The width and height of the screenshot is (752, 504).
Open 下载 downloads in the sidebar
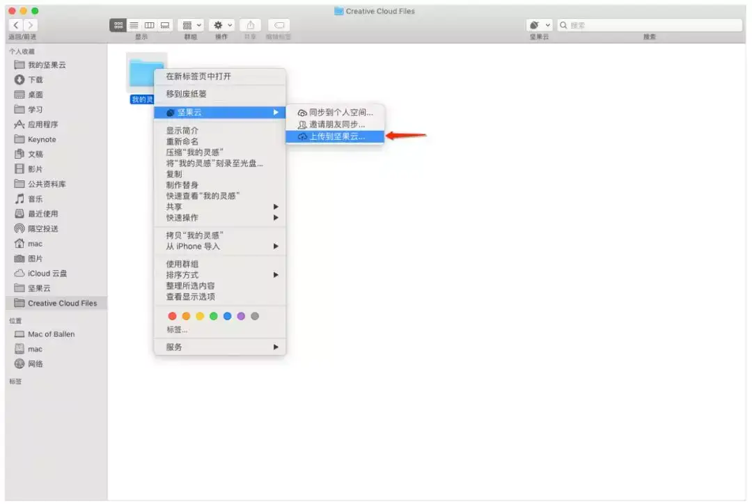pyautogui.click(x=56, y=79)
